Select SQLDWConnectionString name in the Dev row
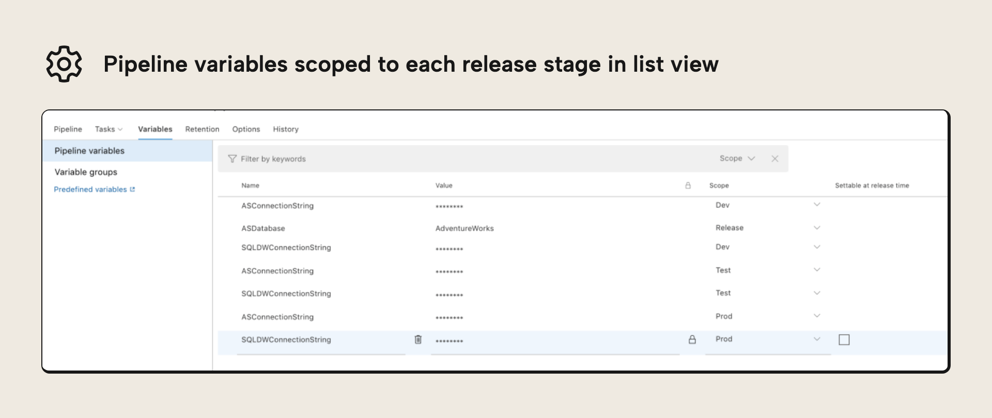This screenshot has height=418, width=992. (x=286, y=247)
